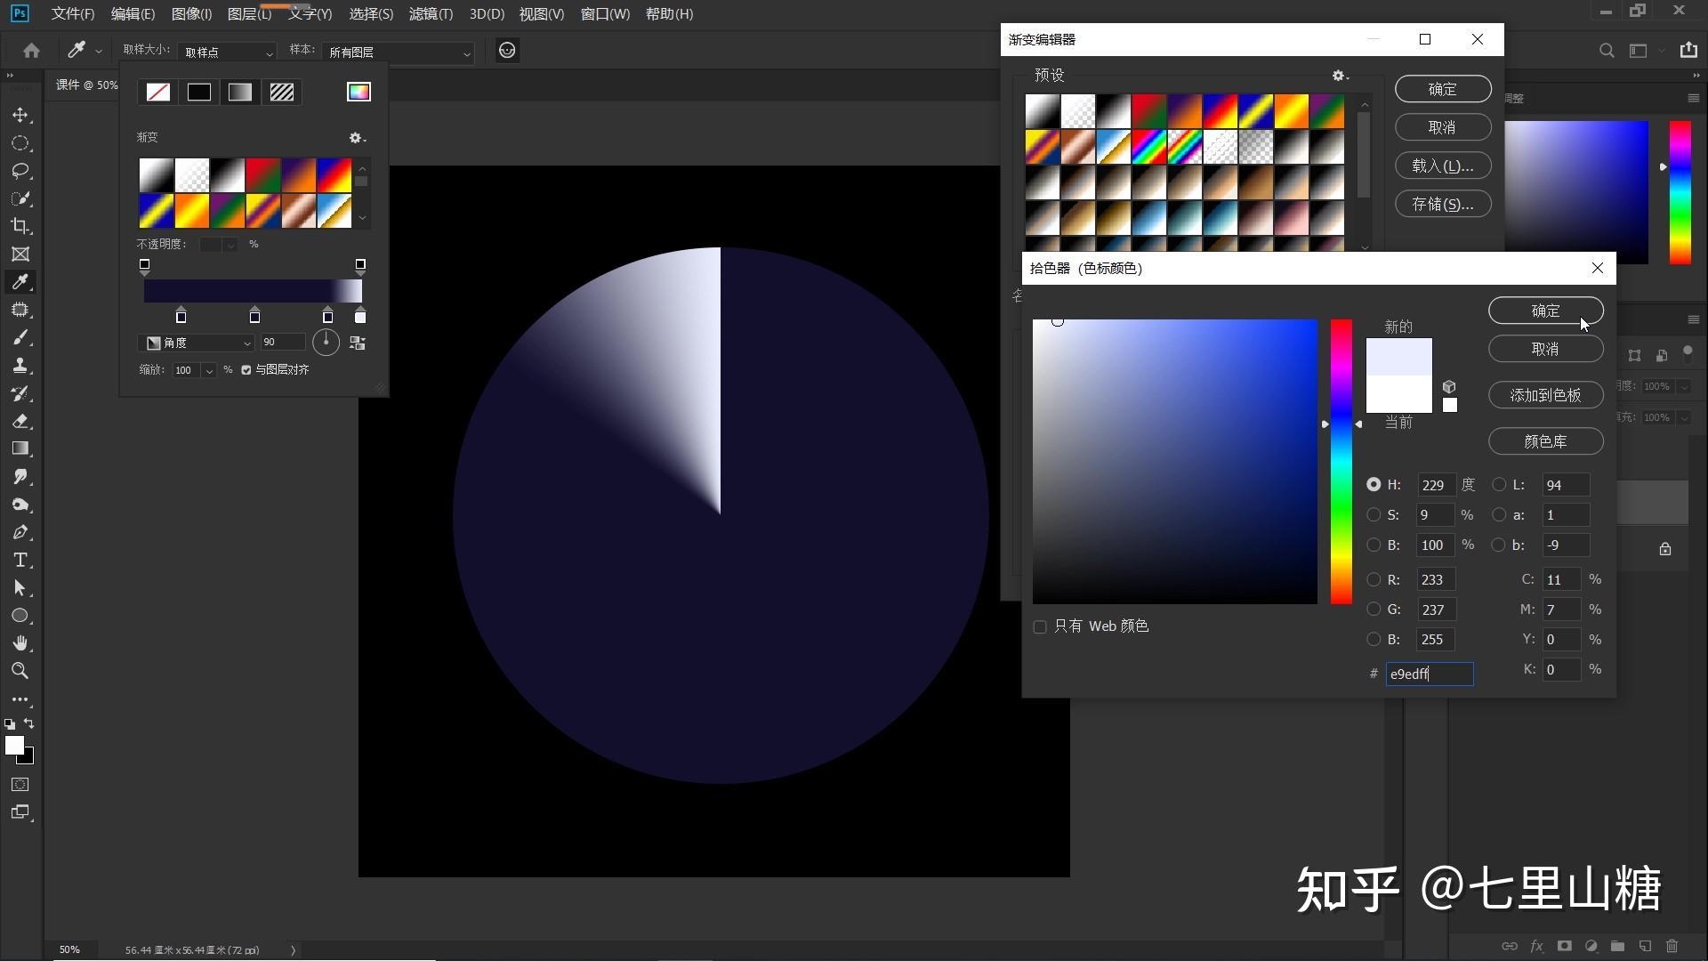The height and width of the screenshot is (961, 1708).
Task: Select the Horizontal Type tool
Action: [x=20, y=561]
